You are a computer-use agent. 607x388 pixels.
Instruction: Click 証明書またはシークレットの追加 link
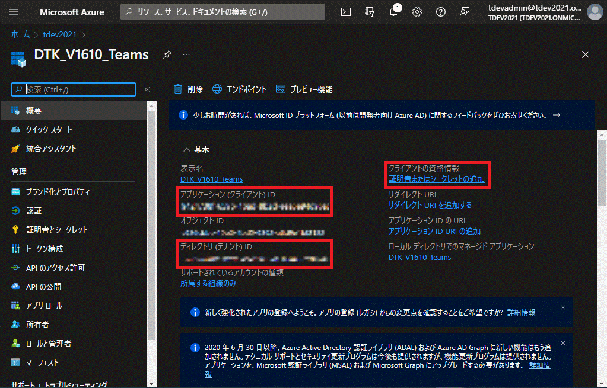point(436,179)
